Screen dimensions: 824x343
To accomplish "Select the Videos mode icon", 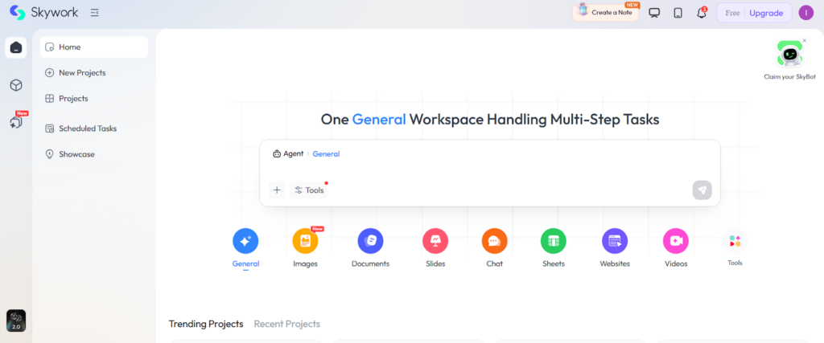I will point(676,241).
